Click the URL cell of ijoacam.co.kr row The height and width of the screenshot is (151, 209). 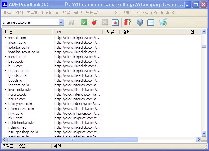pos(77,85)
